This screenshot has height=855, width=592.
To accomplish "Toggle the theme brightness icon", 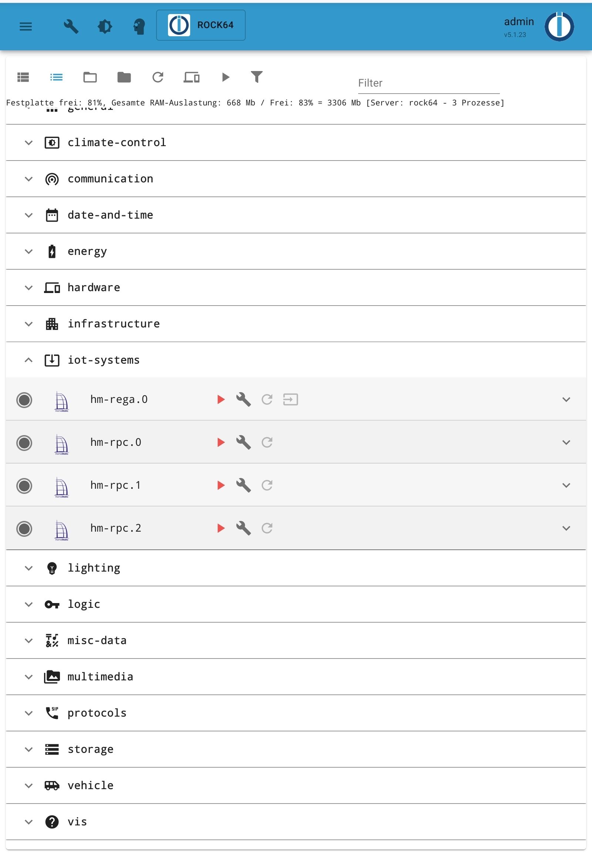I will pos(105,26).
